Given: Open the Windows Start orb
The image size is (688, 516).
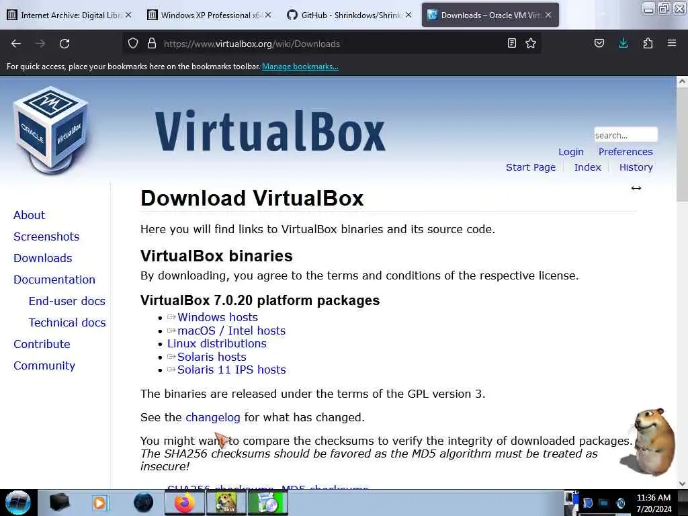Looking at the screenshot, I should coord(18,503).
